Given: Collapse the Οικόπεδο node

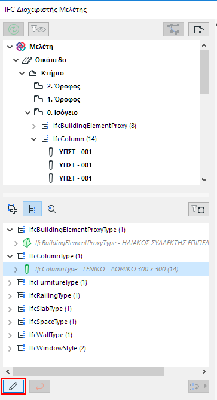Looking at the screenshot, I should (x=16, y=60).
